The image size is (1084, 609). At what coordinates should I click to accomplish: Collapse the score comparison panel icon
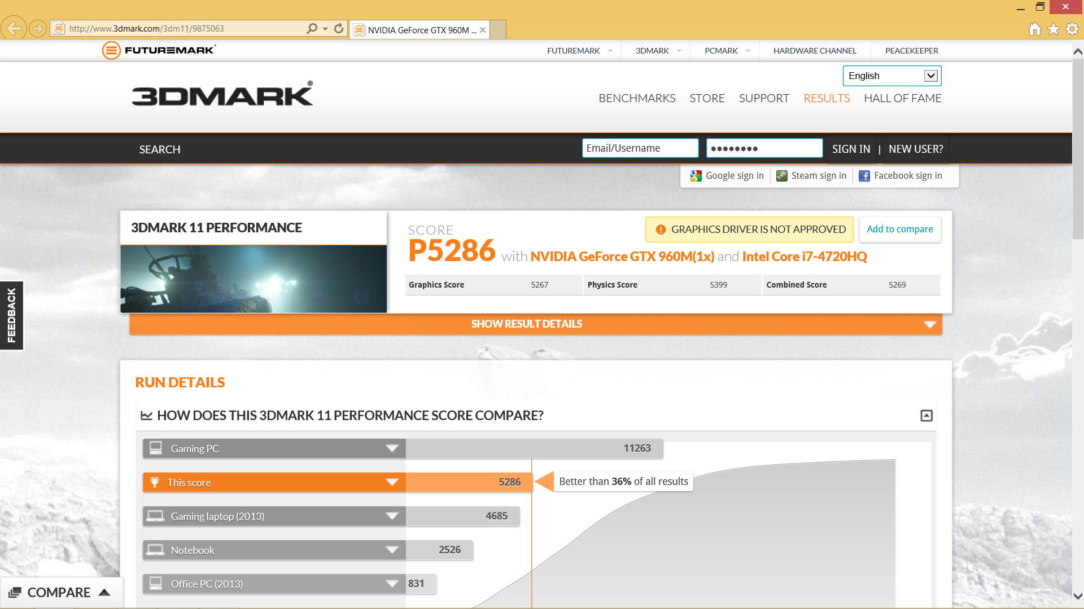tap(926, 416)
